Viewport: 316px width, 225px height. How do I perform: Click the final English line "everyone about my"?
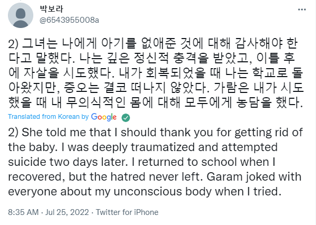[x=145, y=192]
